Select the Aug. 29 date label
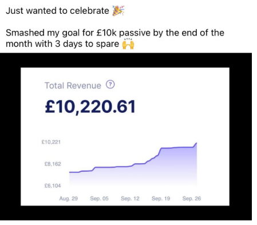 [69, 199]
